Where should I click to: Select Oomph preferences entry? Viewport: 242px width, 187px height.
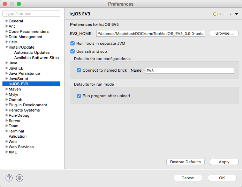coord(15,100)
